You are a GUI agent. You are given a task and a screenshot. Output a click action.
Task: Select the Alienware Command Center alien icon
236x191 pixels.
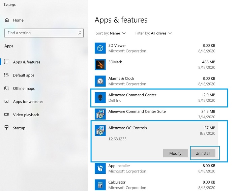(x=100, y=98)
